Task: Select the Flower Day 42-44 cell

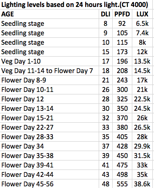Action: (x=50, y=174)
